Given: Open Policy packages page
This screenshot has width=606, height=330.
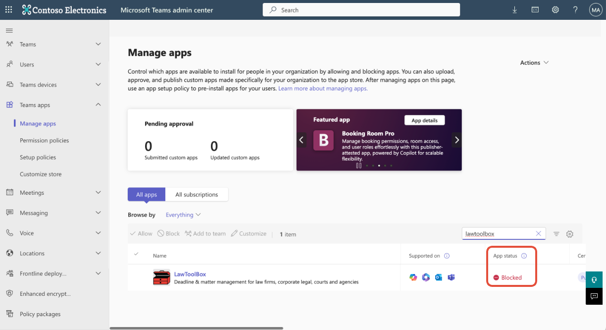Looking at the screenshot, I should tap(40, 314).
